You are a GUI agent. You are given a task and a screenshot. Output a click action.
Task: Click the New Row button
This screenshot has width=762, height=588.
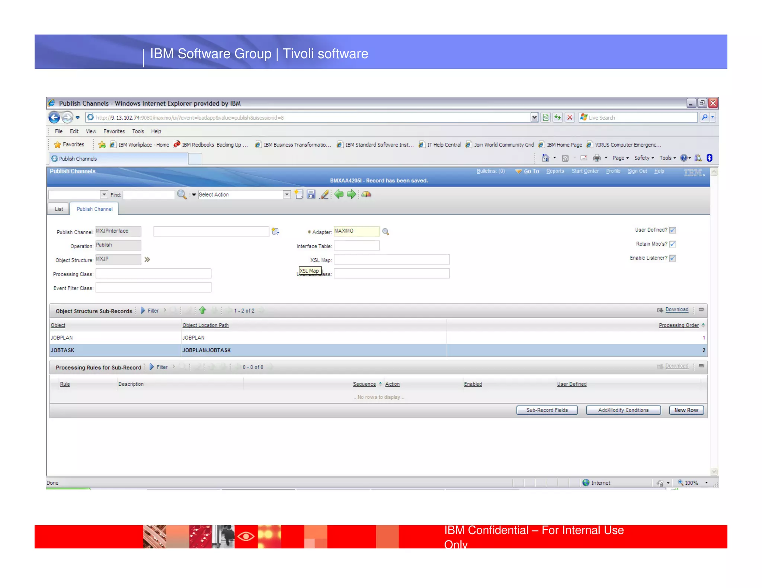(686, 410)
